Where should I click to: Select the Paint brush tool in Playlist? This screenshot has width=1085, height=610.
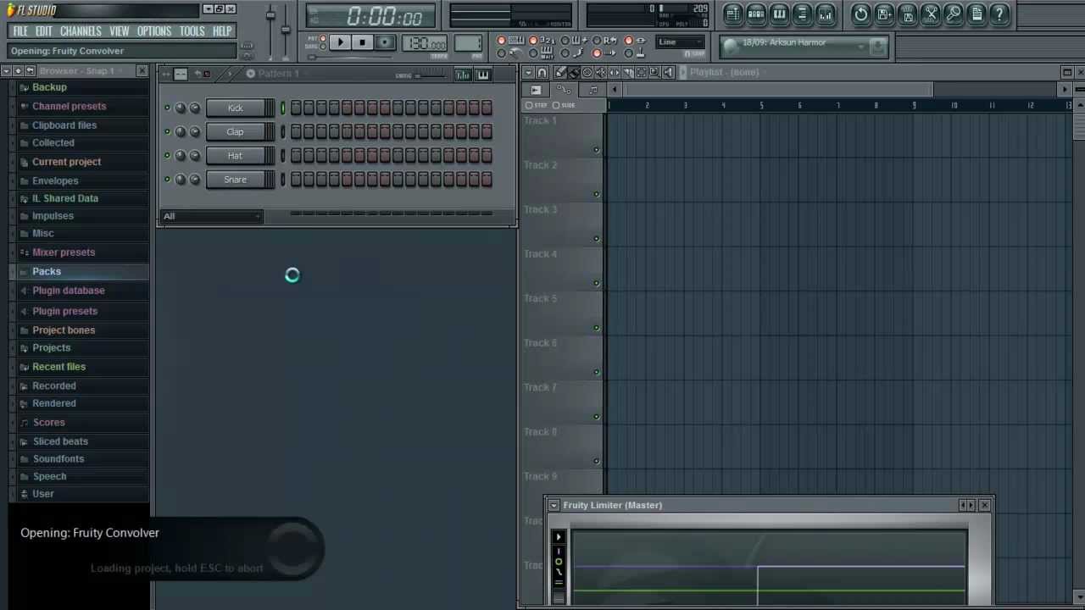(574, 72)
